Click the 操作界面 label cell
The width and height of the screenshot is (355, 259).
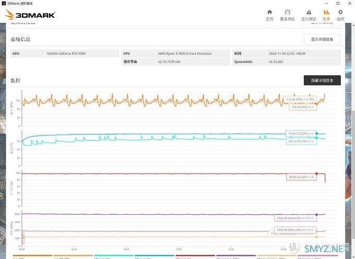138,61
